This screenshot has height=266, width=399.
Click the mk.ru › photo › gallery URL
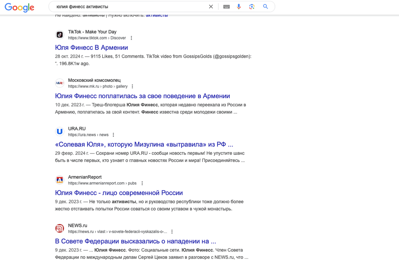coord(98,86)
